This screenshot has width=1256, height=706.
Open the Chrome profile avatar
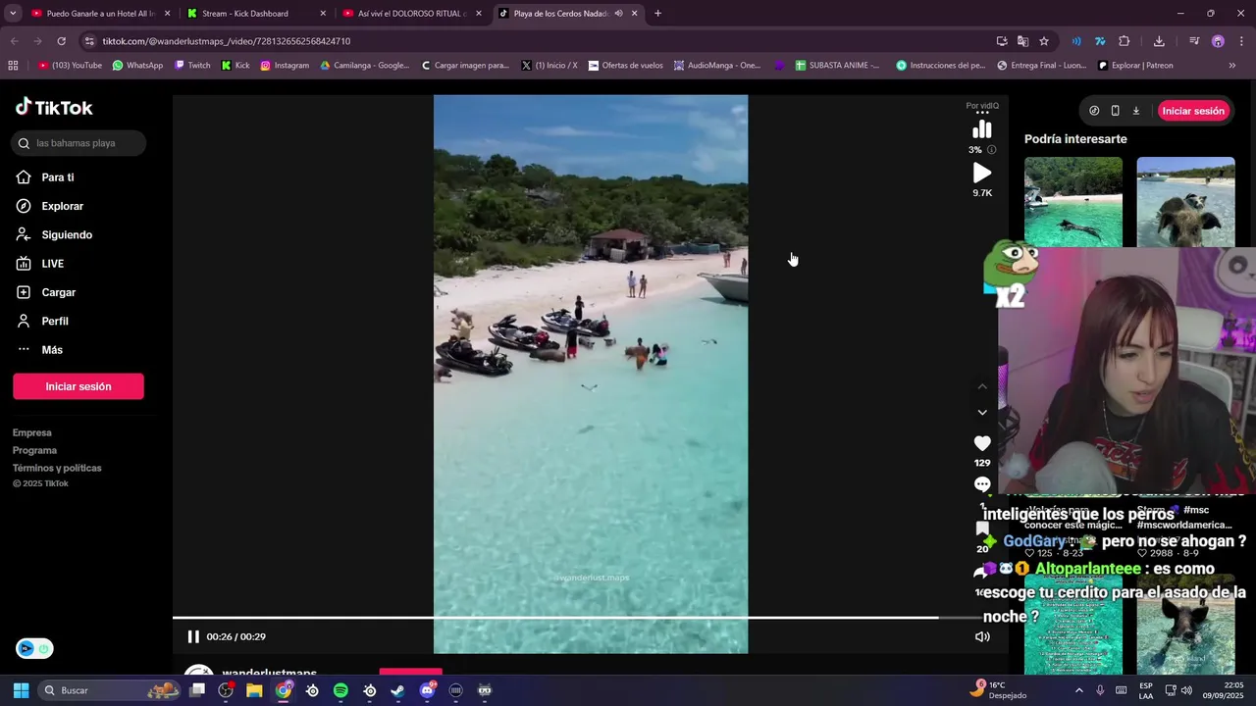click(1218, 41)
